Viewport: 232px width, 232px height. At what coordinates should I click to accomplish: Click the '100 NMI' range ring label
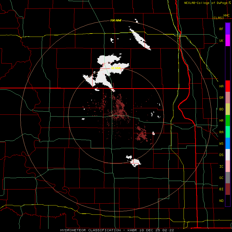pyautogui.click(x=116, y=20)
